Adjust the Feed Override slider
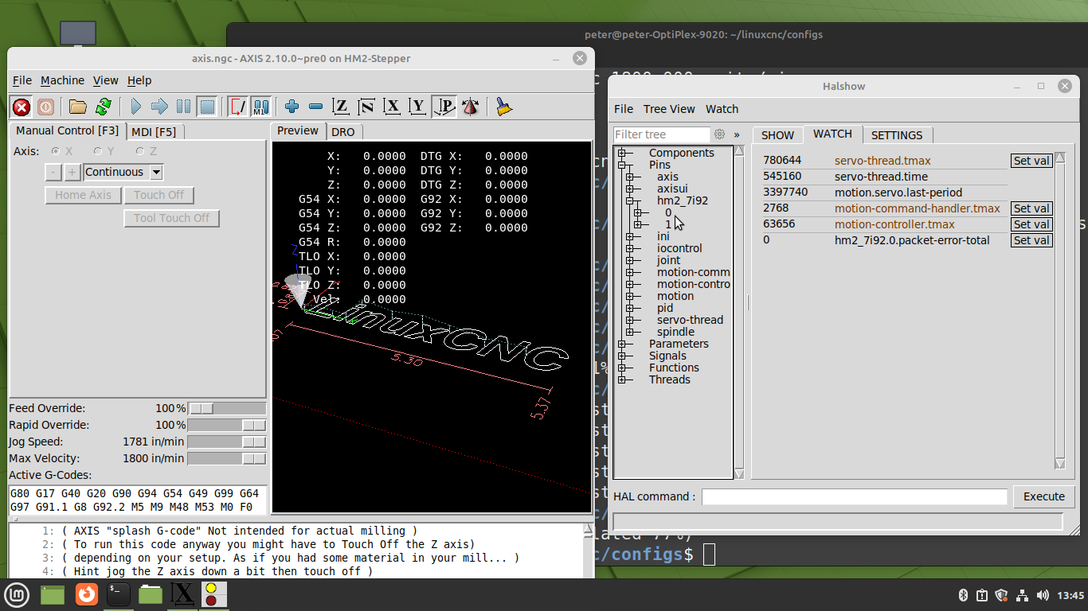1088x611 pixels. (x=227, y=408)
